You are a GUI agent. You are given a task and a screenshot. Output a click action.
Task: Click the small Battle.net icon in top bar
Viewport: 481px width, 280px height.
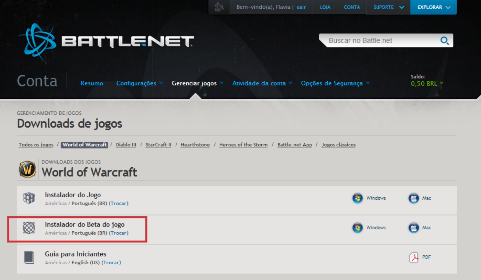pos(219,7)
